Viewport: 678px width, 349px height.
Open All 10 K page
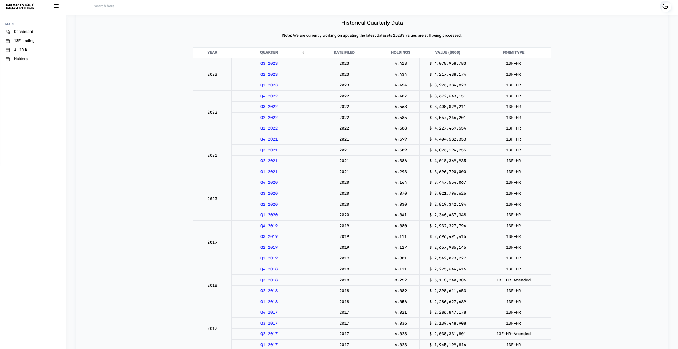pyautogui.click(x=21, y=50)
